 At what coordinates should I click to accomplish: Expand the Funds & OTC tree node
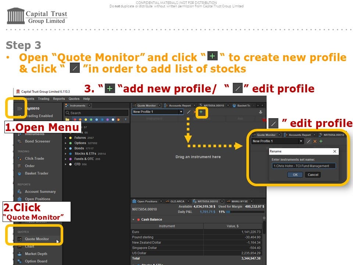pyautogui.click(x=66, y=159)
